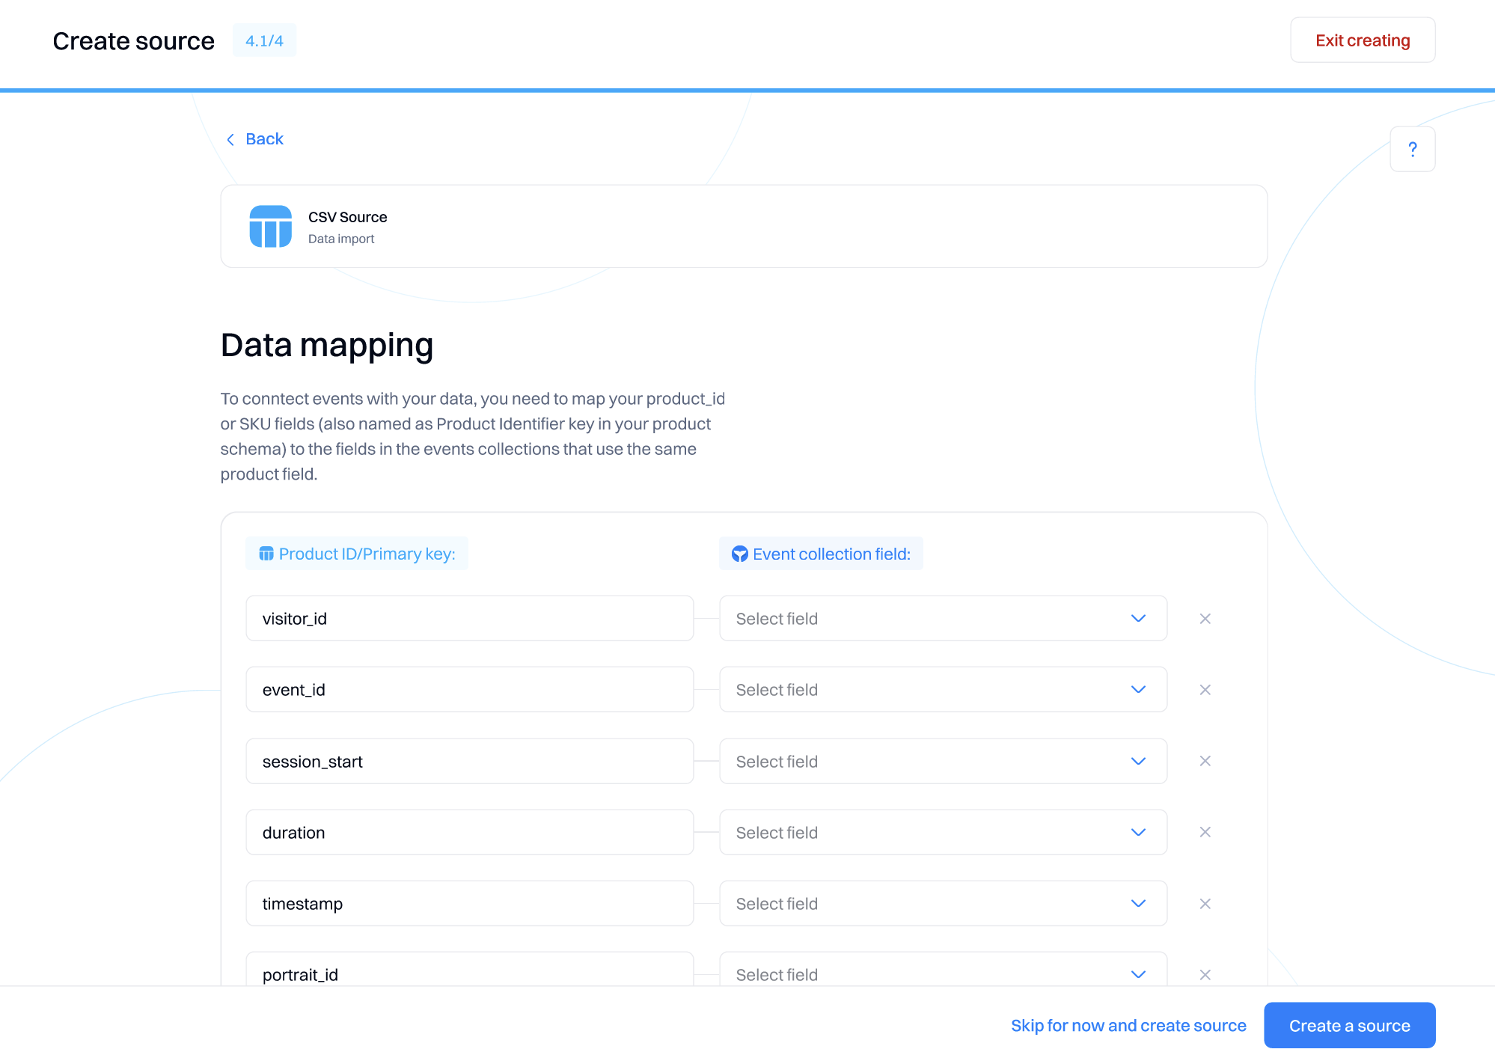Remove the portrait_id mapping row
This screenshot has height=1058, width=1495.
click(1205, 974)
